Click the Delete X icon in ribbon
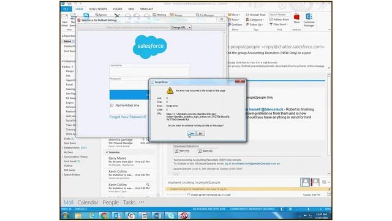392x221 pixels. point(117,16)
